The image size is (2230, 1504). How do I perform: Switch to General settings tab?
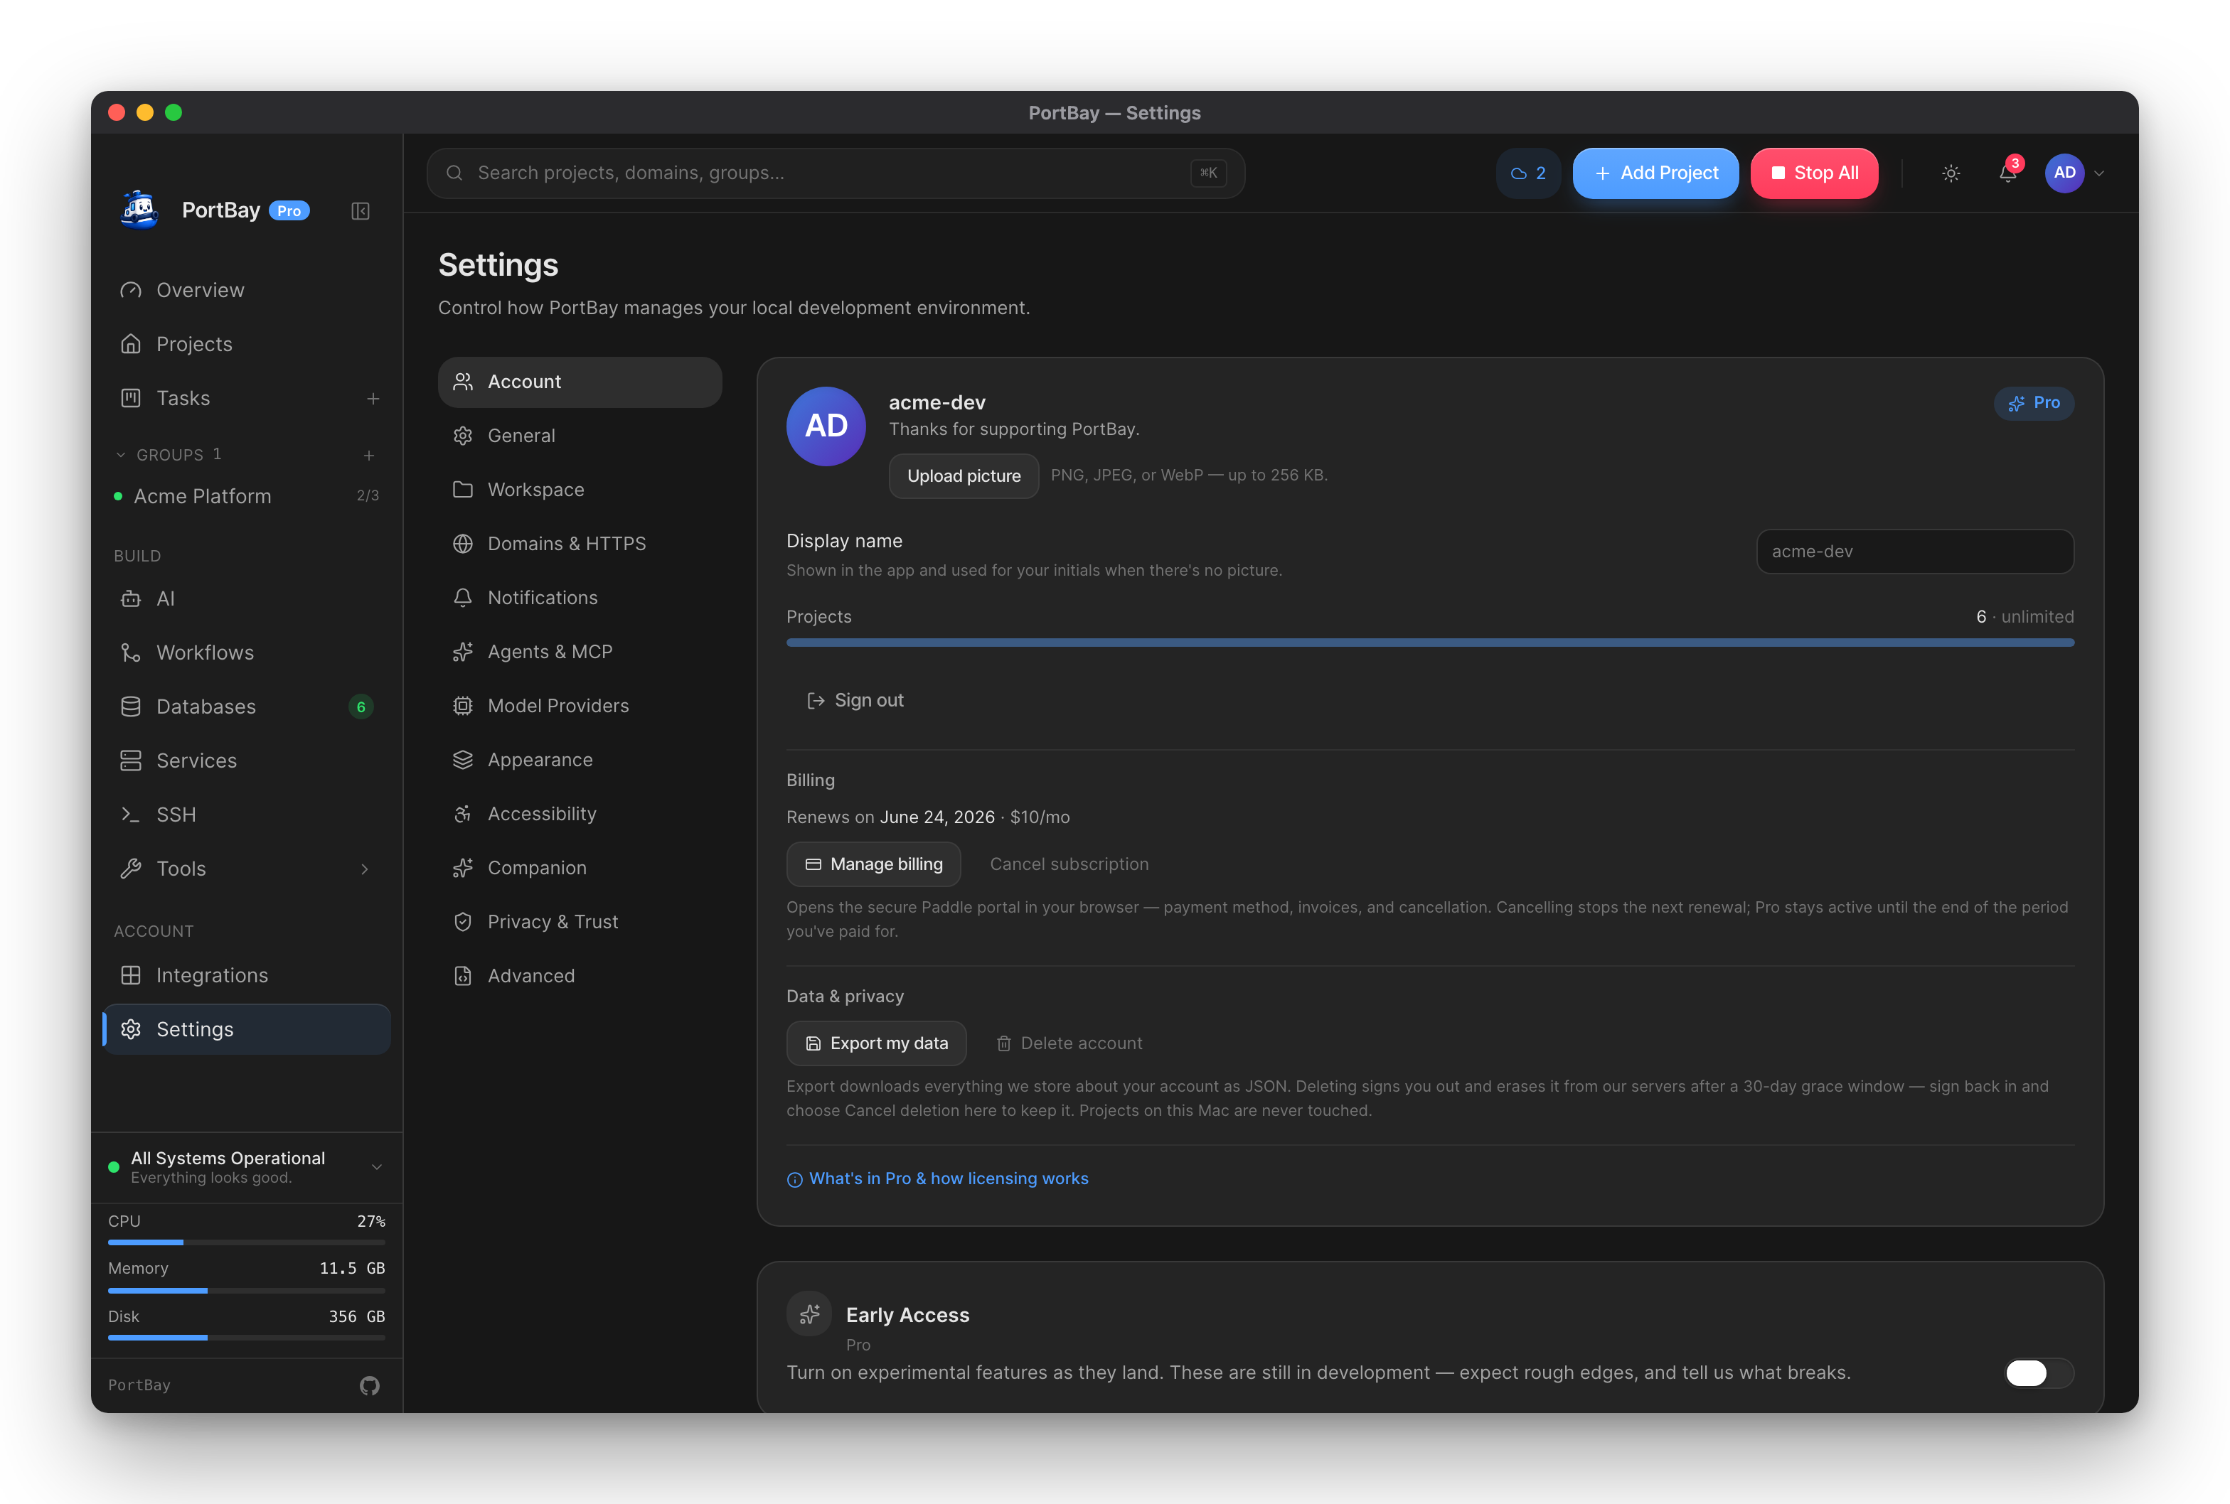click(580, 436)
